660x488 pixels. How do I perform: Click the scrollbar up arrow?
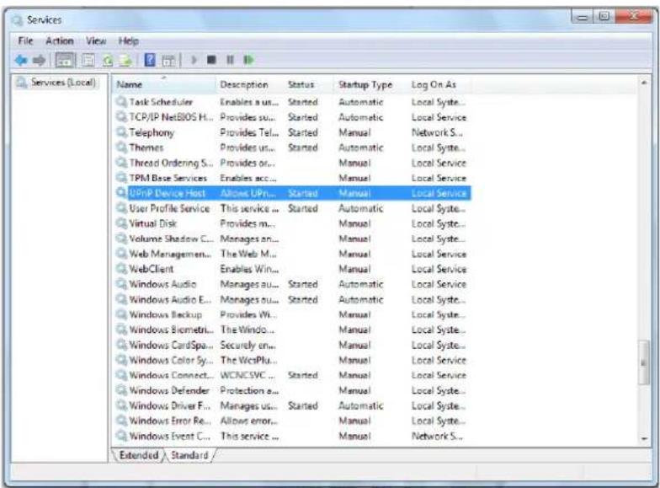pyautogui.click(x=644, y=83)
